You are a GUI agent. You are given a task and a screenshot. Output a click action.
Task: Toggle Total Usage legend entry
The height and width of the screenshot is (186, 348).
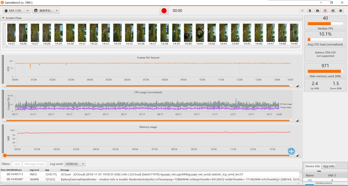click(286, 104)
